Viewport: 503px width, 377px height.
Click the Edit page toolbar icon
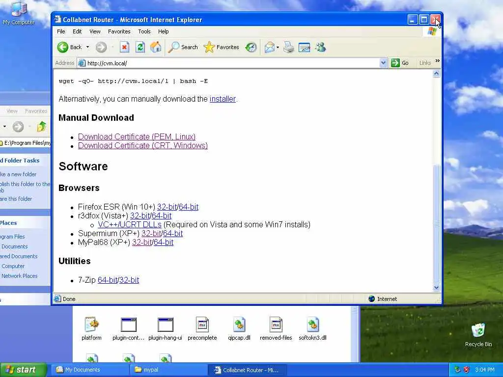coord(304,48)
